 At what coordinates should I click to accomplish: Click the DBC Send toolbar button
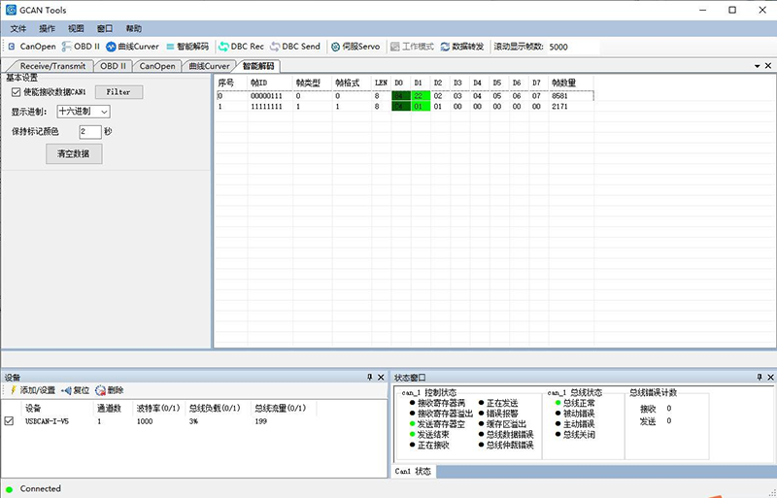coord(295,46)
